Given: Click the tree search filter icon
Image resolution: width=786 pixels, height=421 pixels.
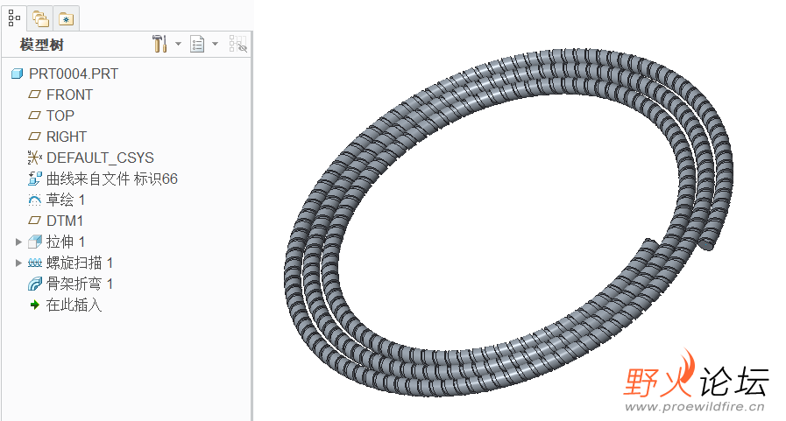Looking at the screenshot, I should (x=238, y=44).
